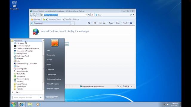Expand the Tablet PC folder
191x107 pixels.
[20, 89]
